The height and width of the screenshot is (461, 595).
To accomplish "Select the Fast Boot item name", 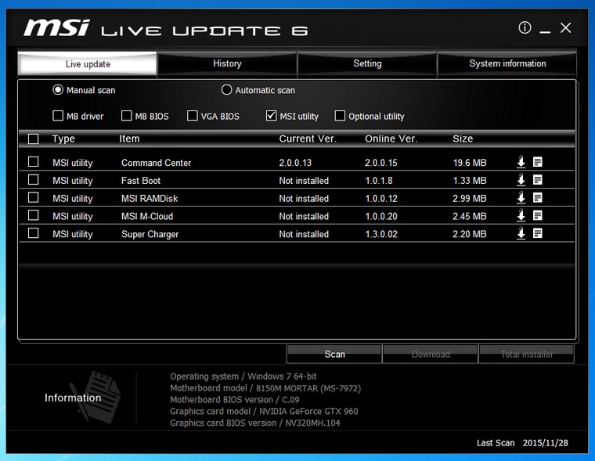I will point(141,181).
